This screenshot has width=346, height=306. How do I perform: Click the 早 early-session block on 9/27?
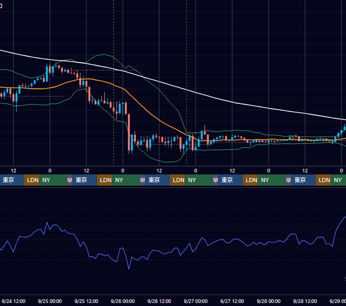click(x=216, y=180)
